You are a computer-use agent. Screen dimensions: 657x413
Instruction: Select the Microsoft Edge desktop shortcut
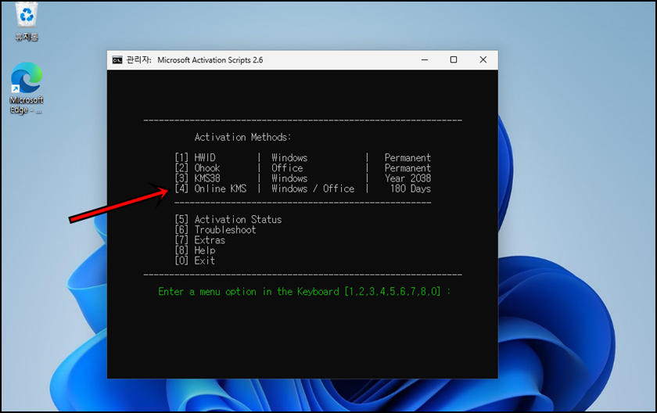27,88
